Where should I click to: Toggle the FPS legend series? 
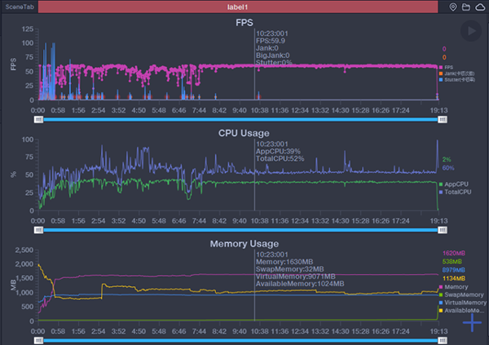tap(451, 67)
